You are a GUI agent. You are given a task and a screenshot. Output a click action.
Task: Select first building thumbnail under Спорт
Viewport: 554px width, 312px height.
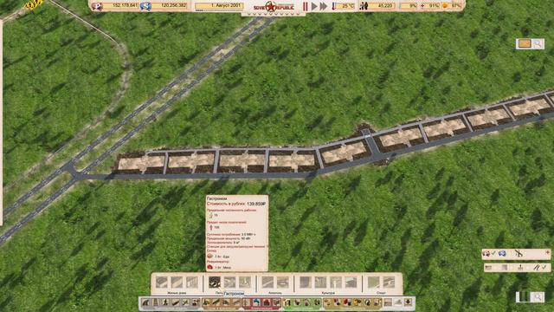[x=373, y=283]
